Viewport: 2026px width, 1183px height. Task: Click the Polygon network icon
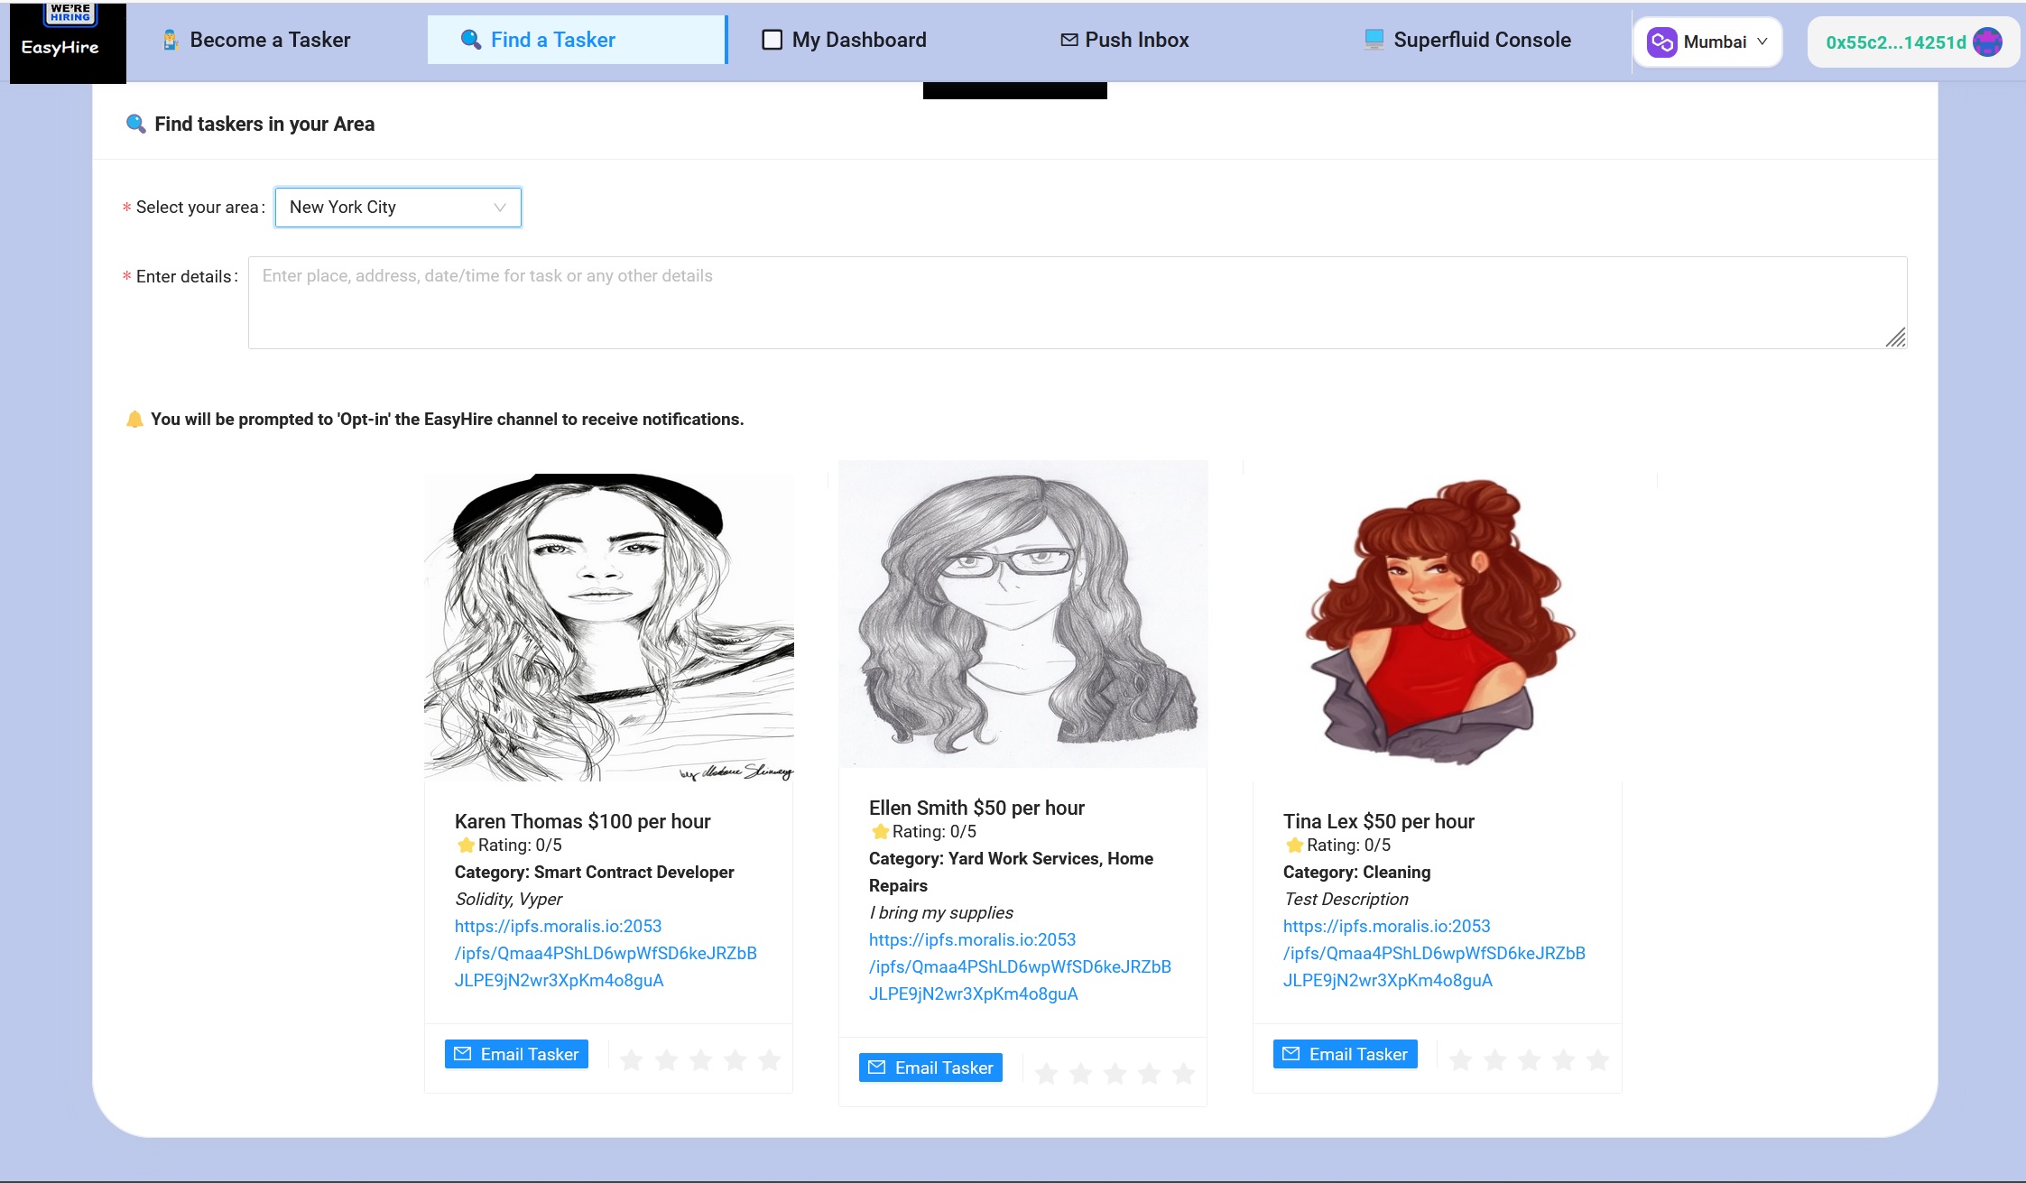tap(1661, 42)
